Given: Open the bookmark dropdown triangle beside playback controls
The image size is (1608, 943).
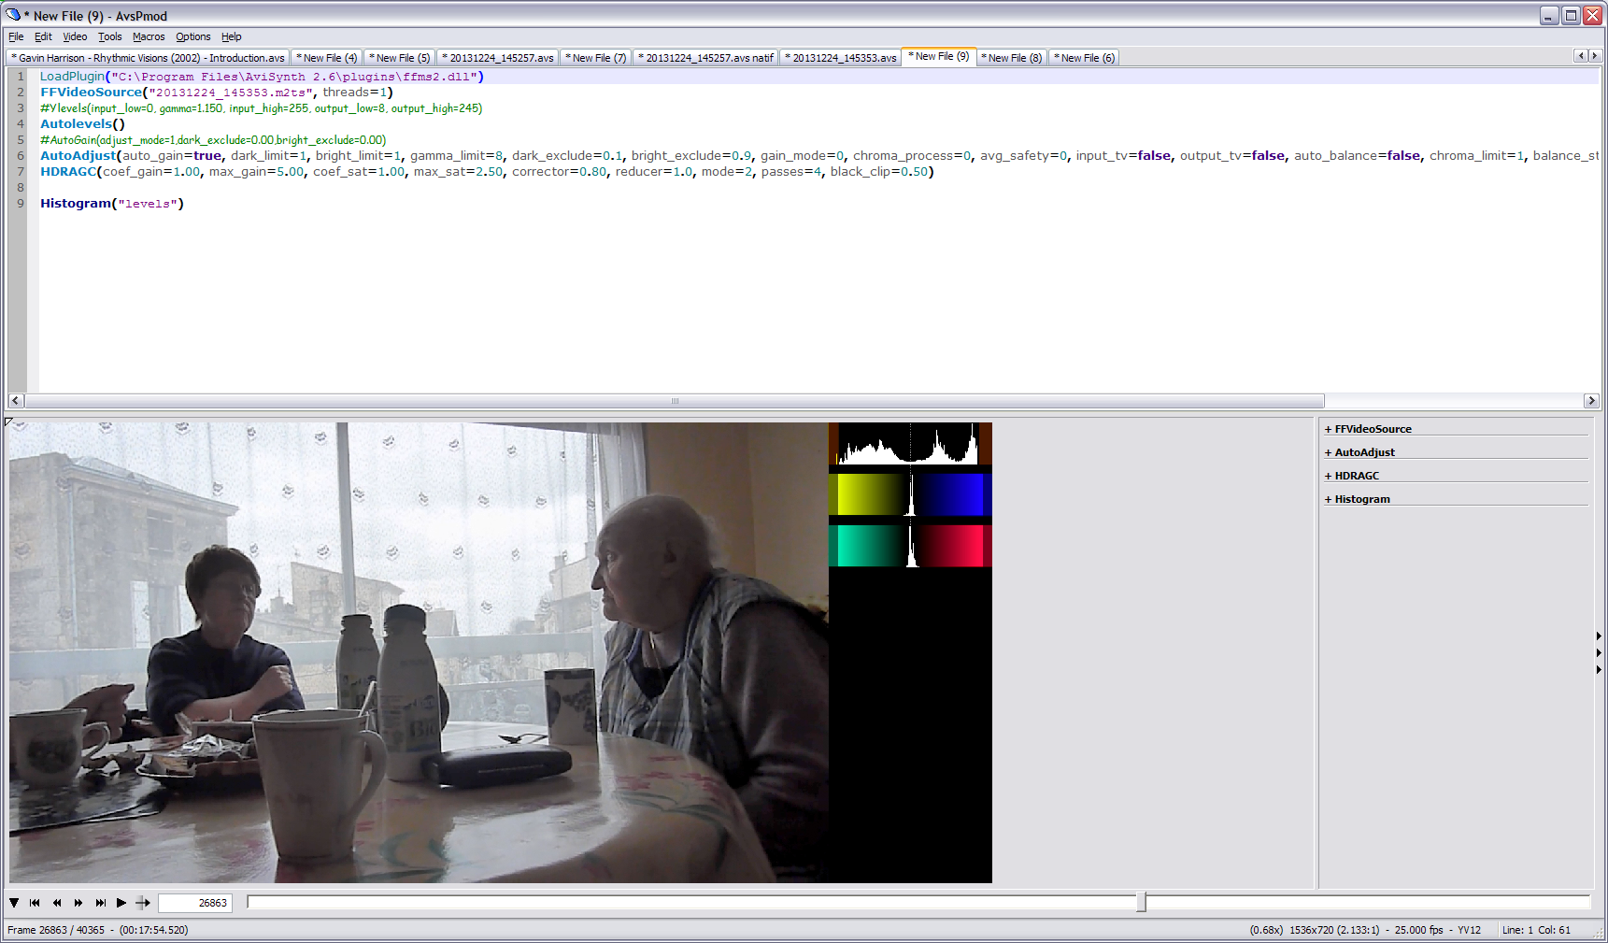Looking at the screenshot, I should (x=14, y=903).
